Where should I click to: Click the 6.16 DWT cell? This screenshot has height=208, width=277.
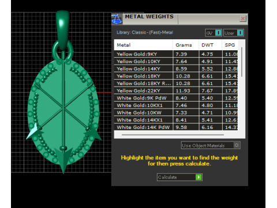click(x=211, y=127)
